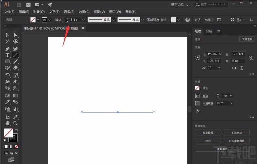Select the Column Graph tool
The image size is (257, 164).
[15, 109]
